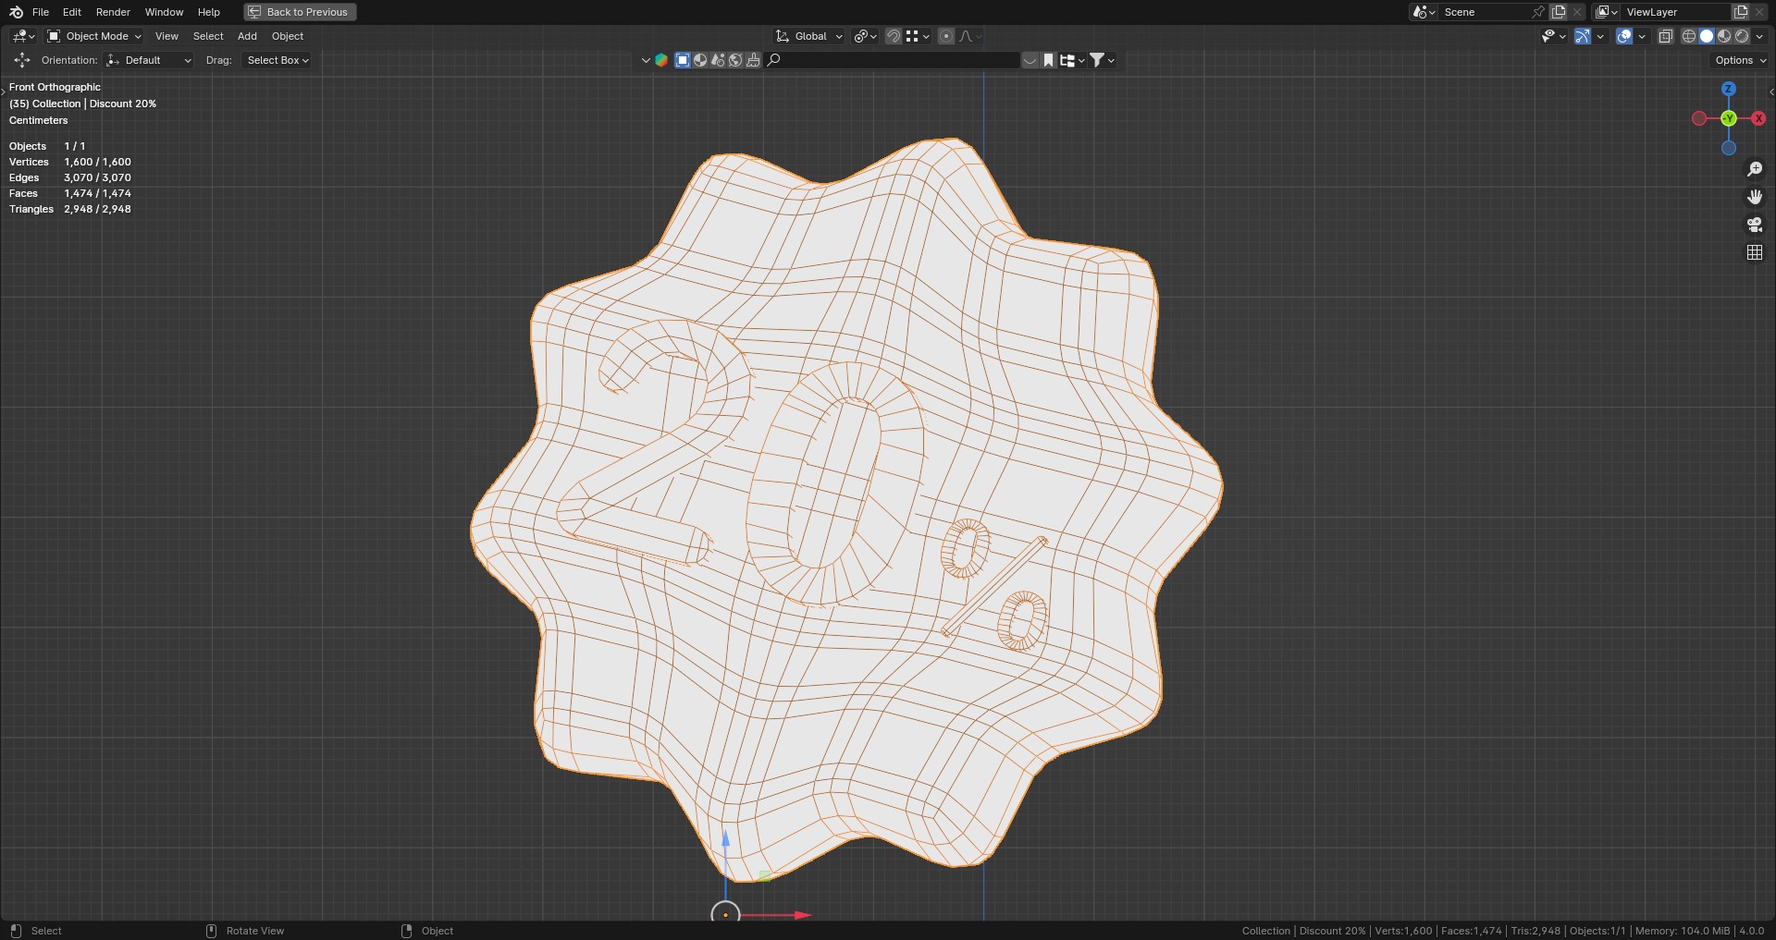The image size is (1776, 940).
Task: Toggle the brush filter icon
Action: 753,60
